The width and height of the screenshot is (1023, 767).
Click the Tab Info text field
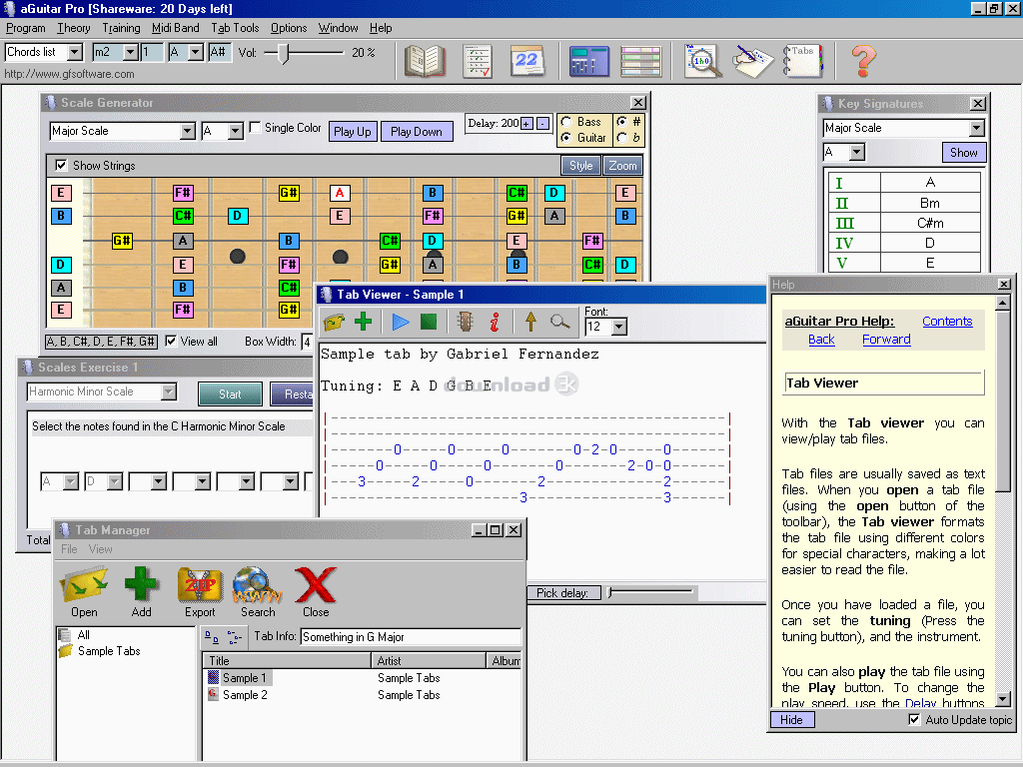click(x=411, y=636)
